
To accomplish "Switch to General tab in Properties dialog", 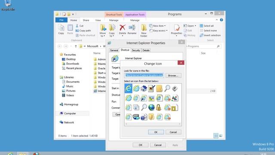I will [114, 50].
